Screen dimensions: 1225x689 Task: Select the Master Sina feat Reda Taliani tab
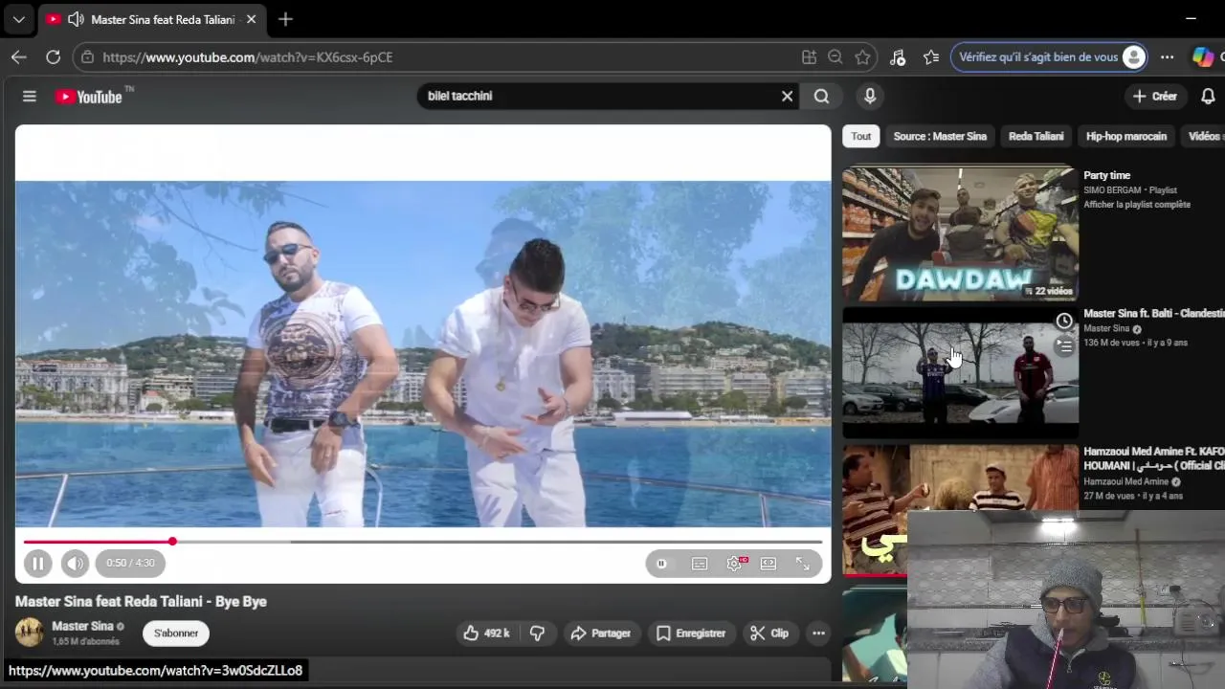(151, 19)
